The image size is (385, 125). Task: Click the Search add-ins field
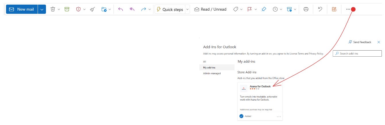(357, 53)
